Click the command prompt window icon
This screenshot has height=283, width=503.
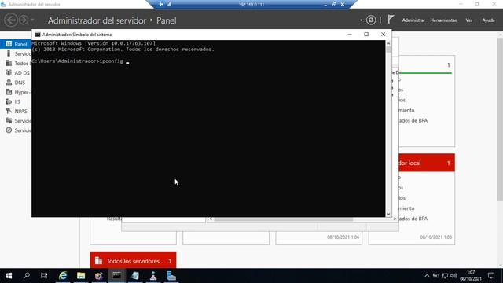37,35
